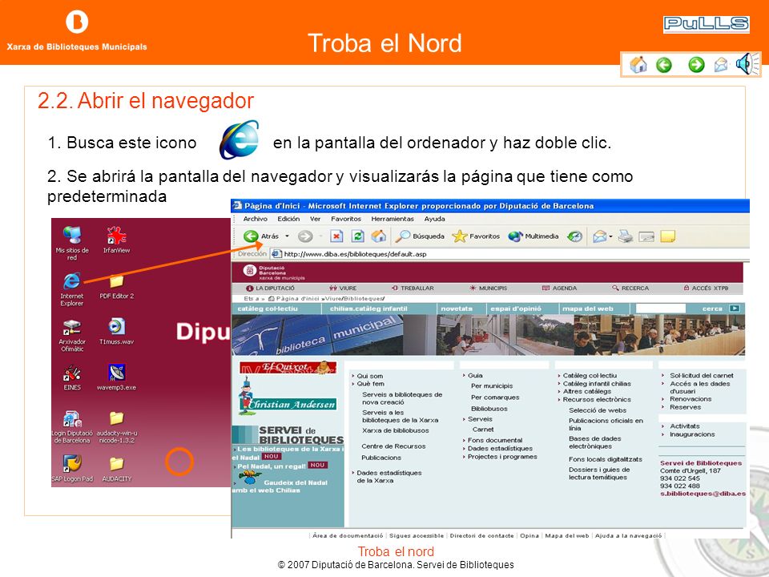Click the cerca search button
769x577 pixels.
pos(720,309)
